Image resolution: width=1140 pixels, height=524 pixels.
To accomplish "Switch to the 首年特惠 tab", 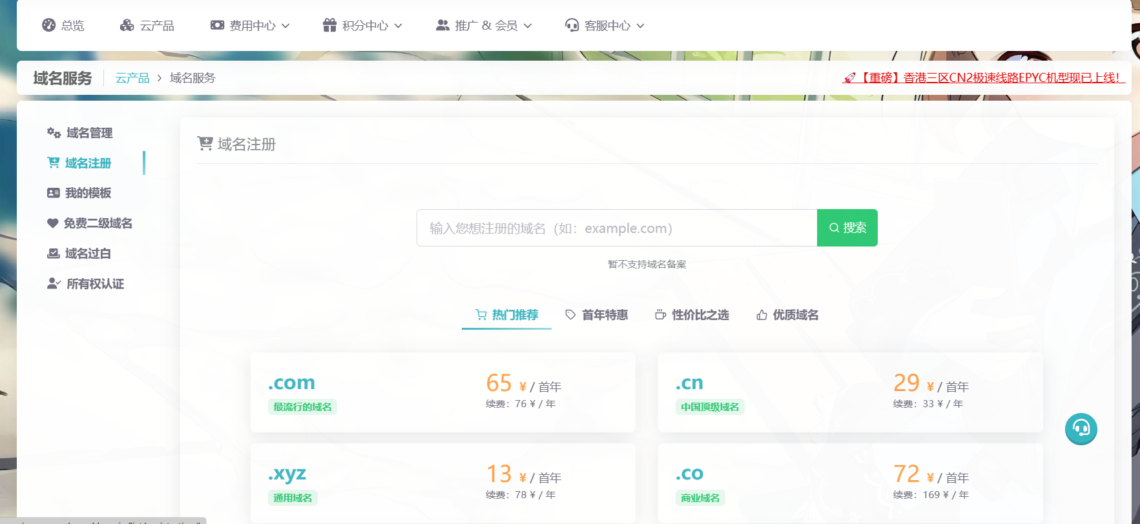I will pyautogui.click(x=597, y=315).
